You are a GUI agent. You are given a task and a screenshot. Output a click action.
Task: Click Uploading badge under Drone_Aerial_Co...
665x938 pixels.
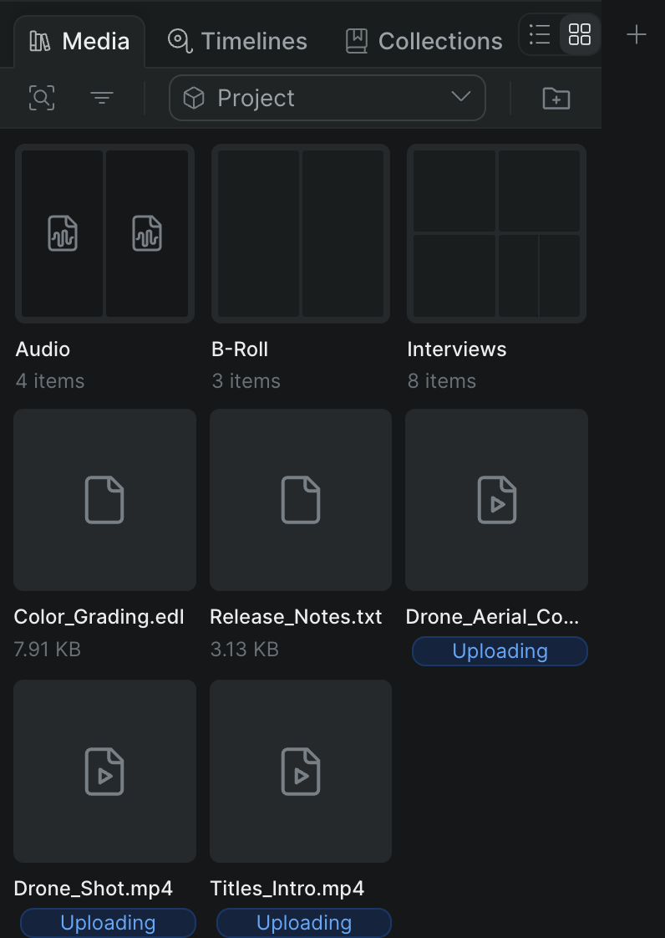click(500, 651)
